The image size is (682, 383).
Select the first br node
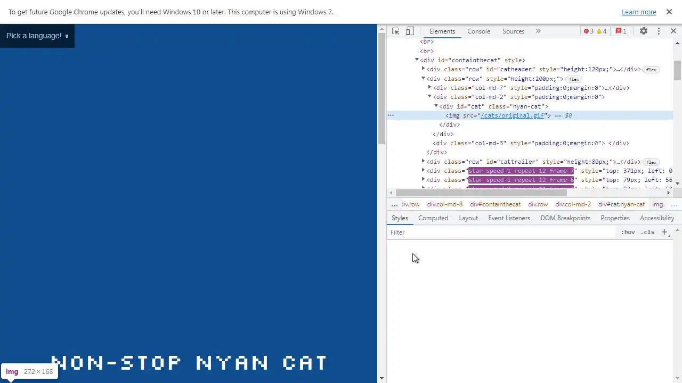(427, 41)
